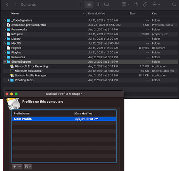This screenshot has height=171, width=179.
Task: Select the Info.plist file icon
Action: click(x=8, y=34)
